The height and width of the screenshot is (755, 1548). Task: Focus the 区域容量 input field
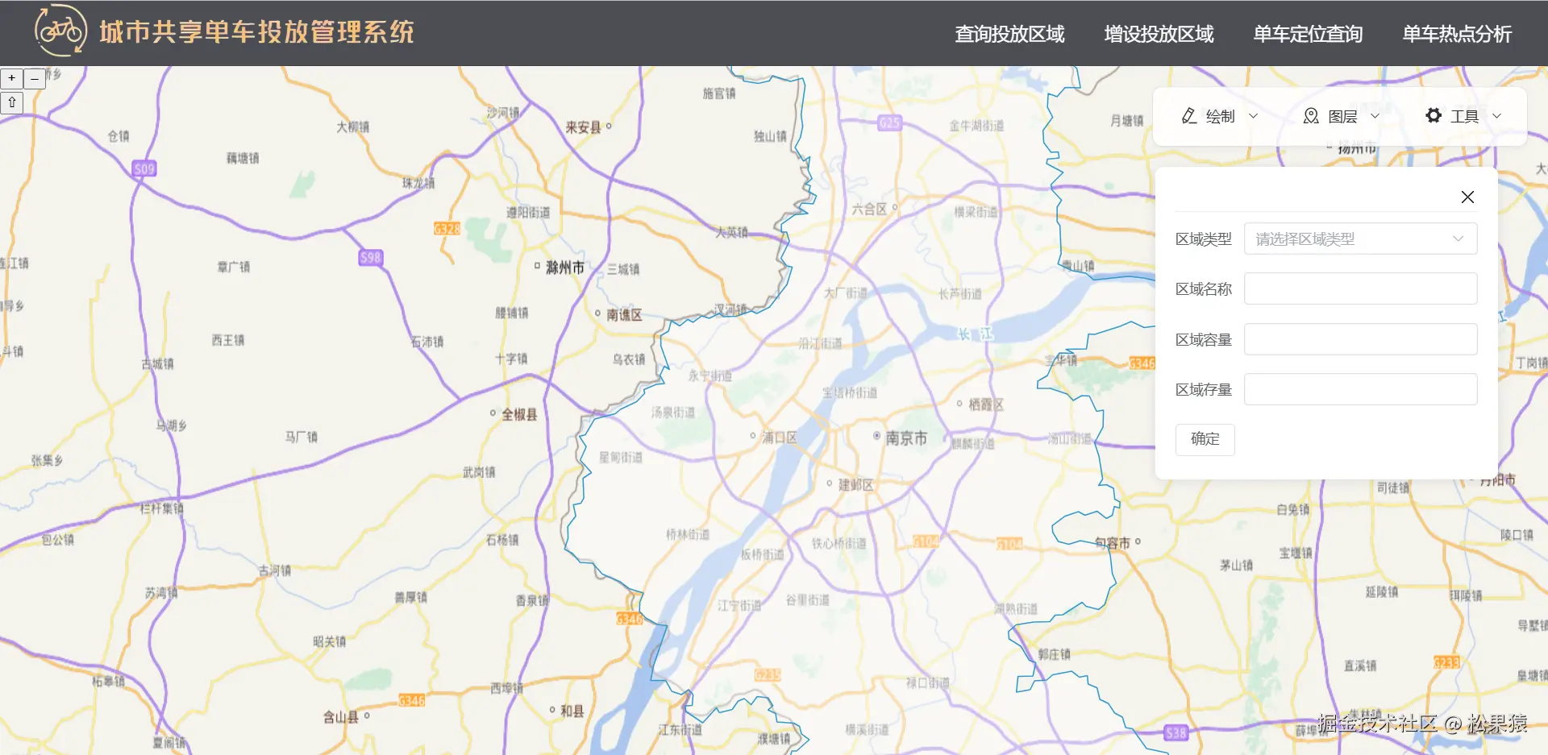coord(1360,339)
